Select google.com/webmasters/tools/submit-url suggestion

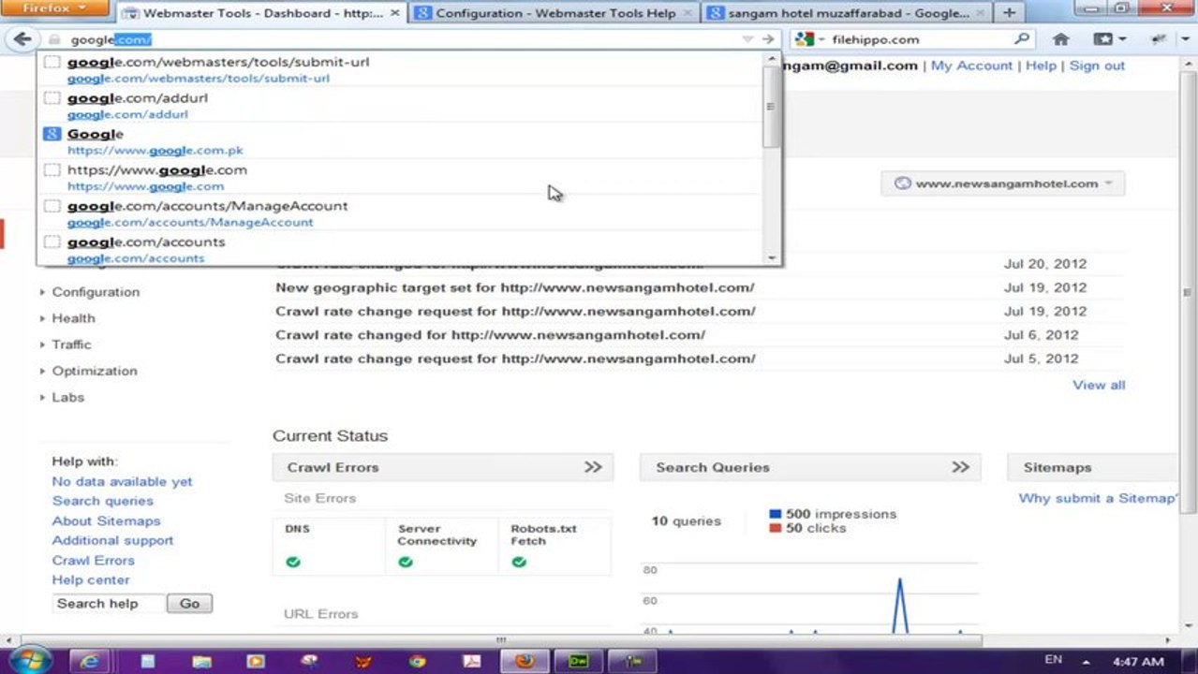tap(401, 69)
